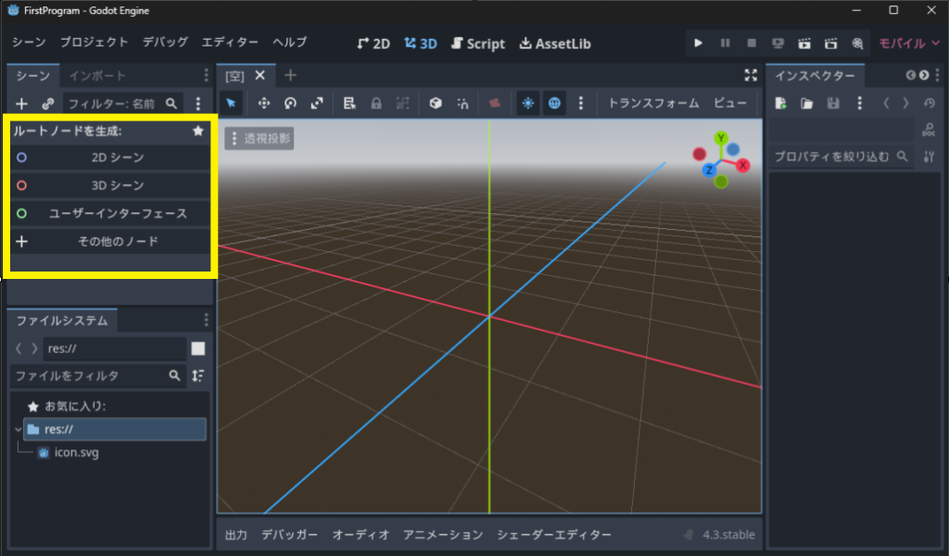
Task: Lock the selected node
Action: coord(376,103)
